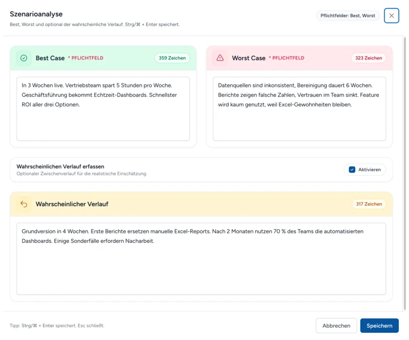This screenshot has height=340, width=409.
Task: Click the Pflichtfelder: Best, Worst badge
Action: point(348,16)
